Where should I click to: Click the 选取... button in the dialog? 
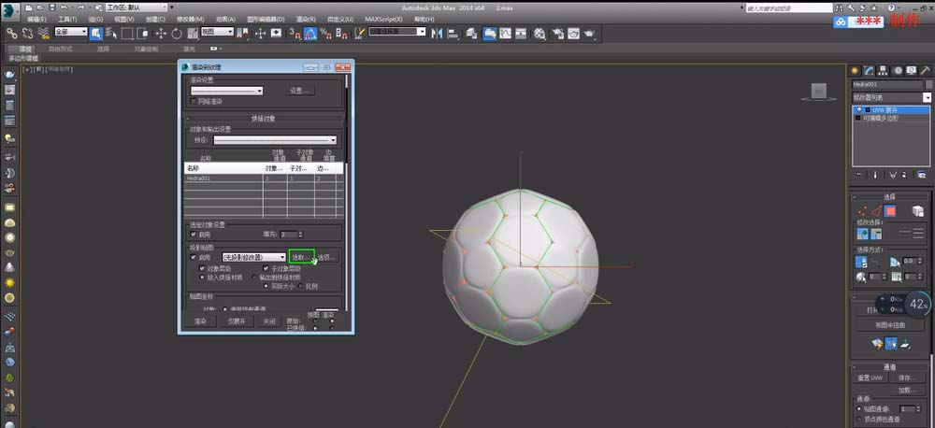pos(300,256)
